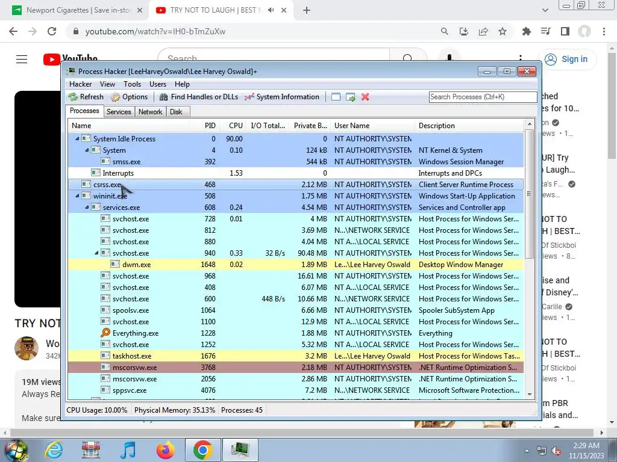The width and height of the screenshot is (617, 462).
Task: Select the csrss.exe process row
Action: point(295,184)
